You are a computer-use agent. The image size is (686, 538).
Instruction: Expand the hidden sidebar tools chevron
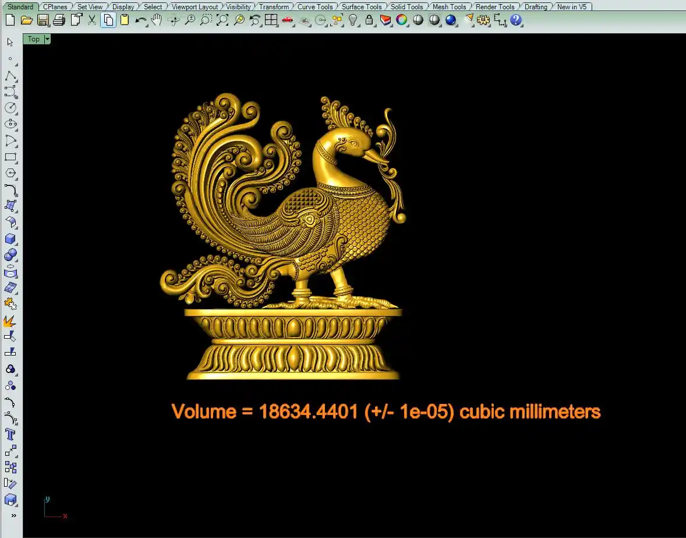13,515
